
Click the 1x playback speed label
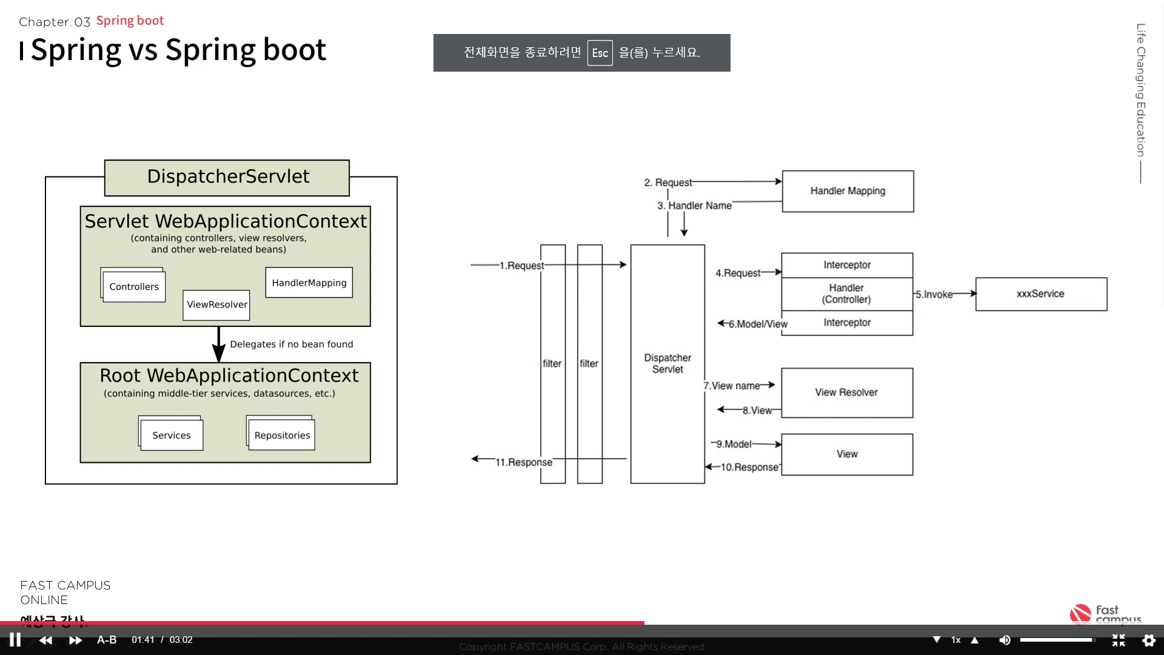click(956, 640)
